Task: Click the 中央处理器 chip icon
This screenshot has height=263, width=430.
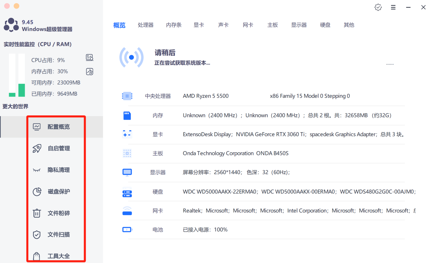Action: click(x=127, y=96)
